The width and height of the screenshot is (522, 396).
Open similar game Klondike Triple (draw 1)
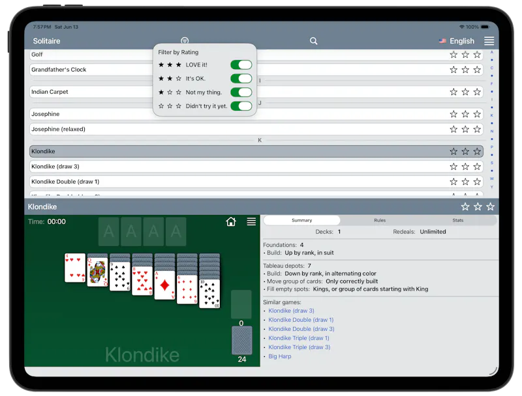(x=299, y=338)
